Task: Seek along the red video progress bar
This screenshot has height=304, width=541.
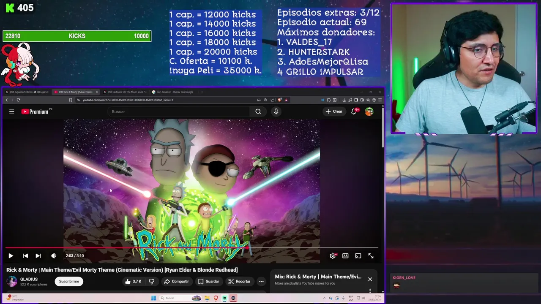Action: coord(191,248)
